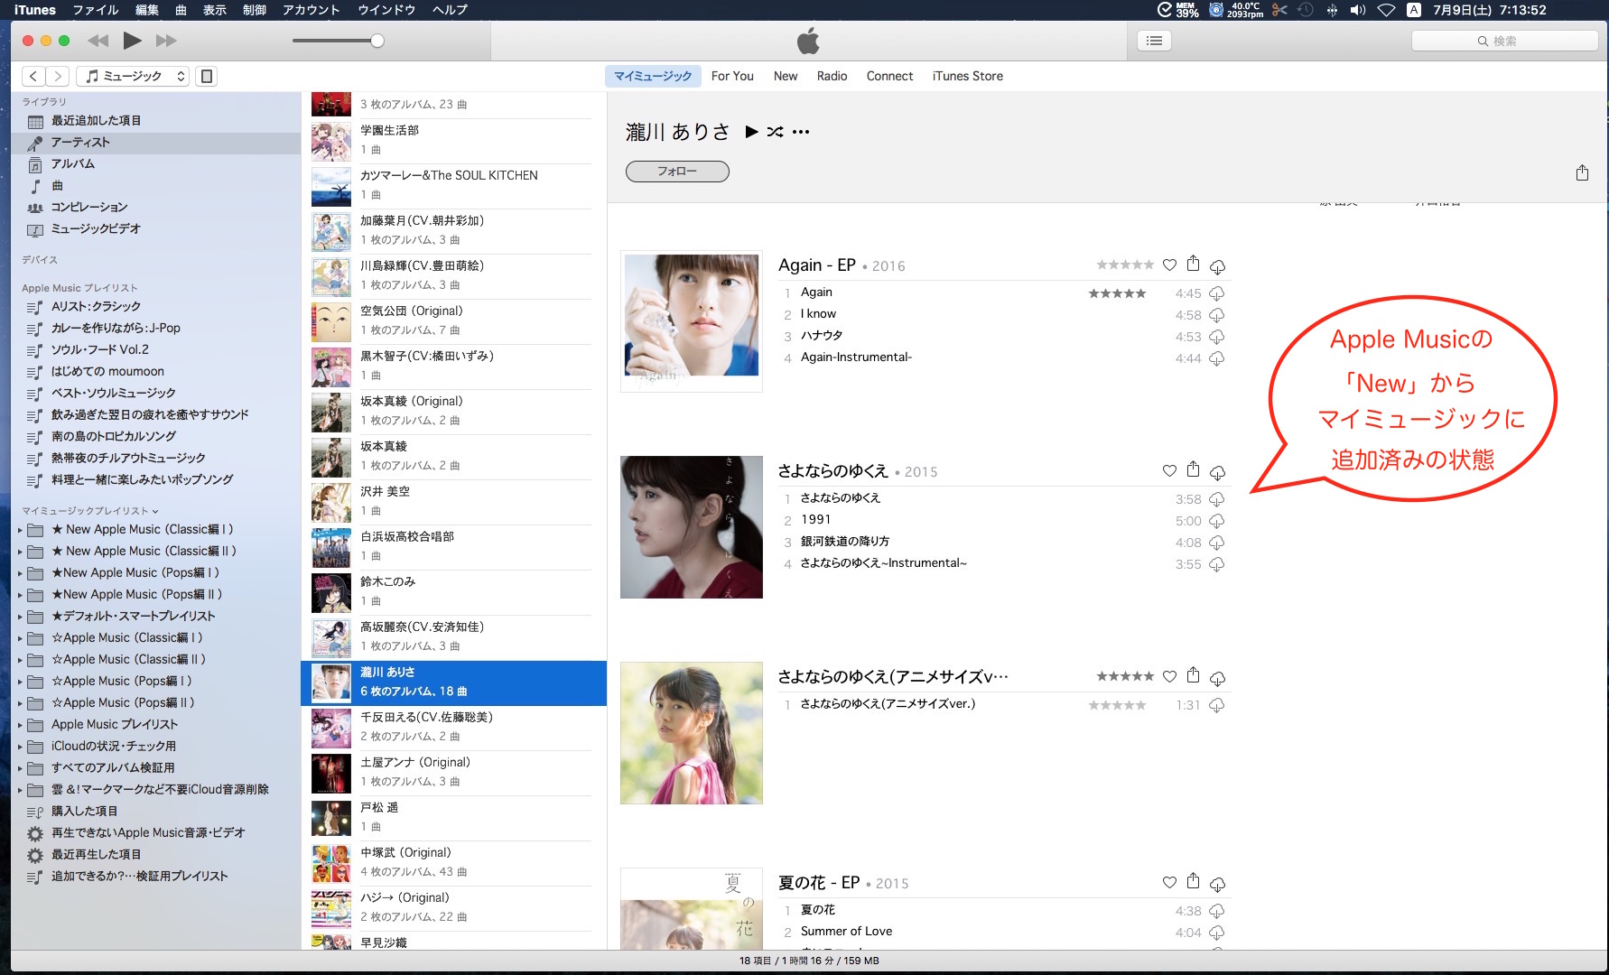Click the previous track rewind button

pos(98,41)
